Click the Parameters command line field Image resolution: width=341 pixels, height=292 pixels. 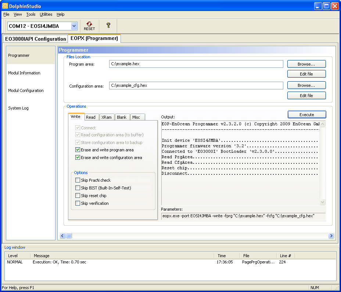click(x=243, y=216)
